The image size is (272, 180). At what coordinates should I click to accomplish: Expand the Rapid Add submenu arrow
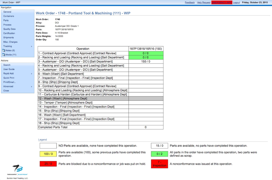(32, 74)
